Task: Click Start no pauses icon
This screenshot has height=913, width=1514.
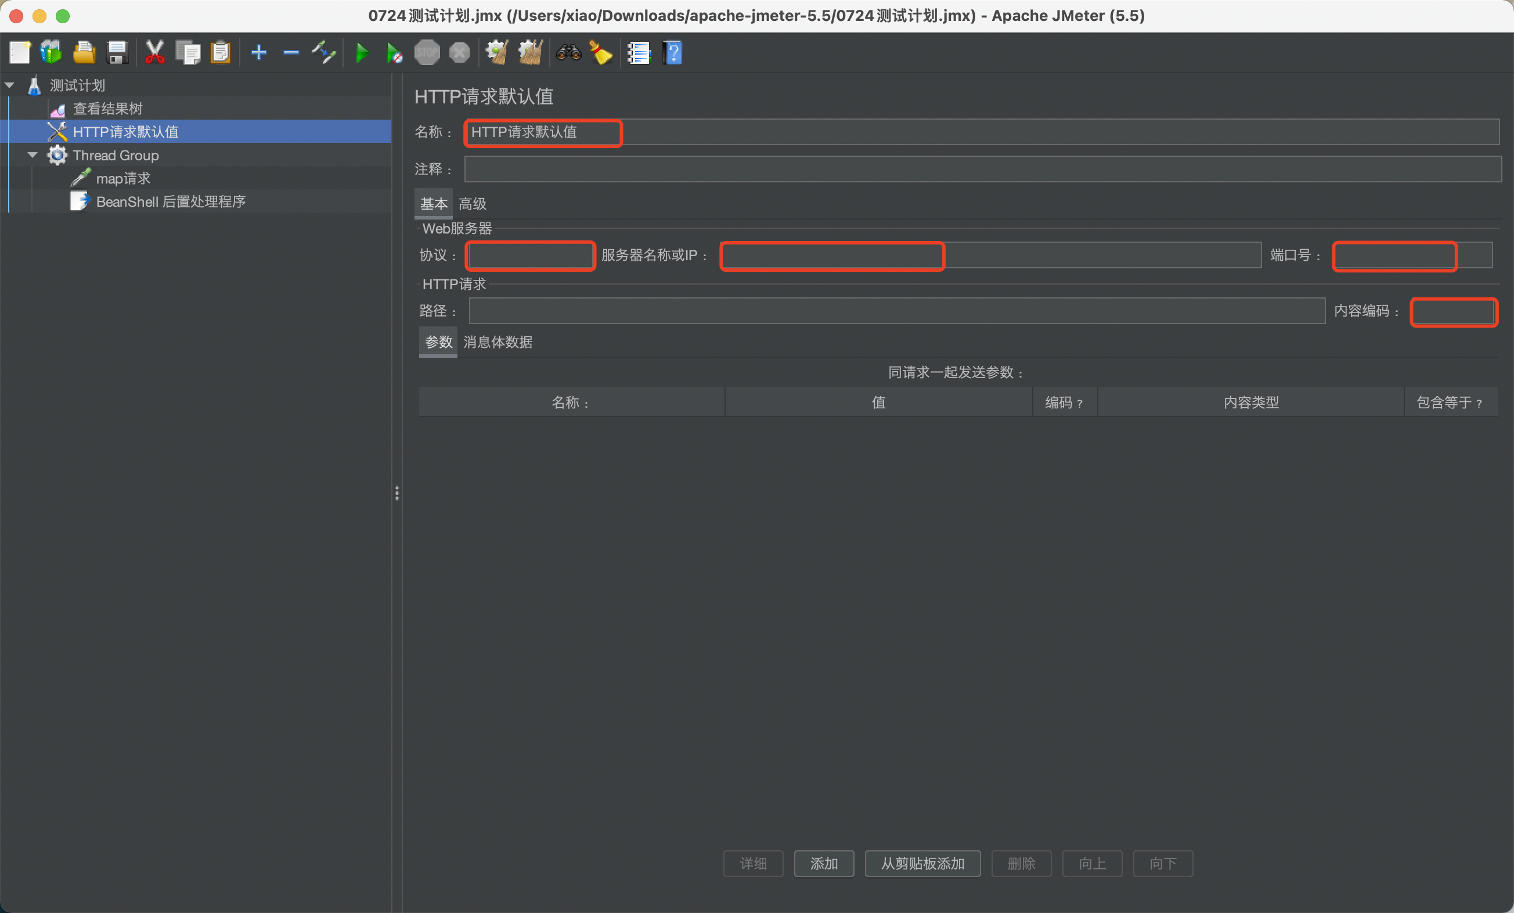Action: click(394, 53)
